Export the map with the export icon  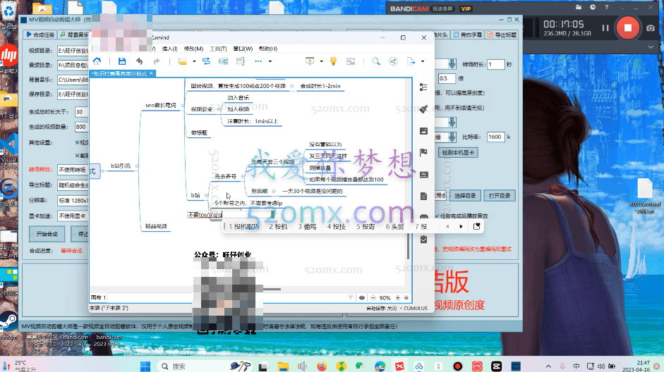point(411,61)
